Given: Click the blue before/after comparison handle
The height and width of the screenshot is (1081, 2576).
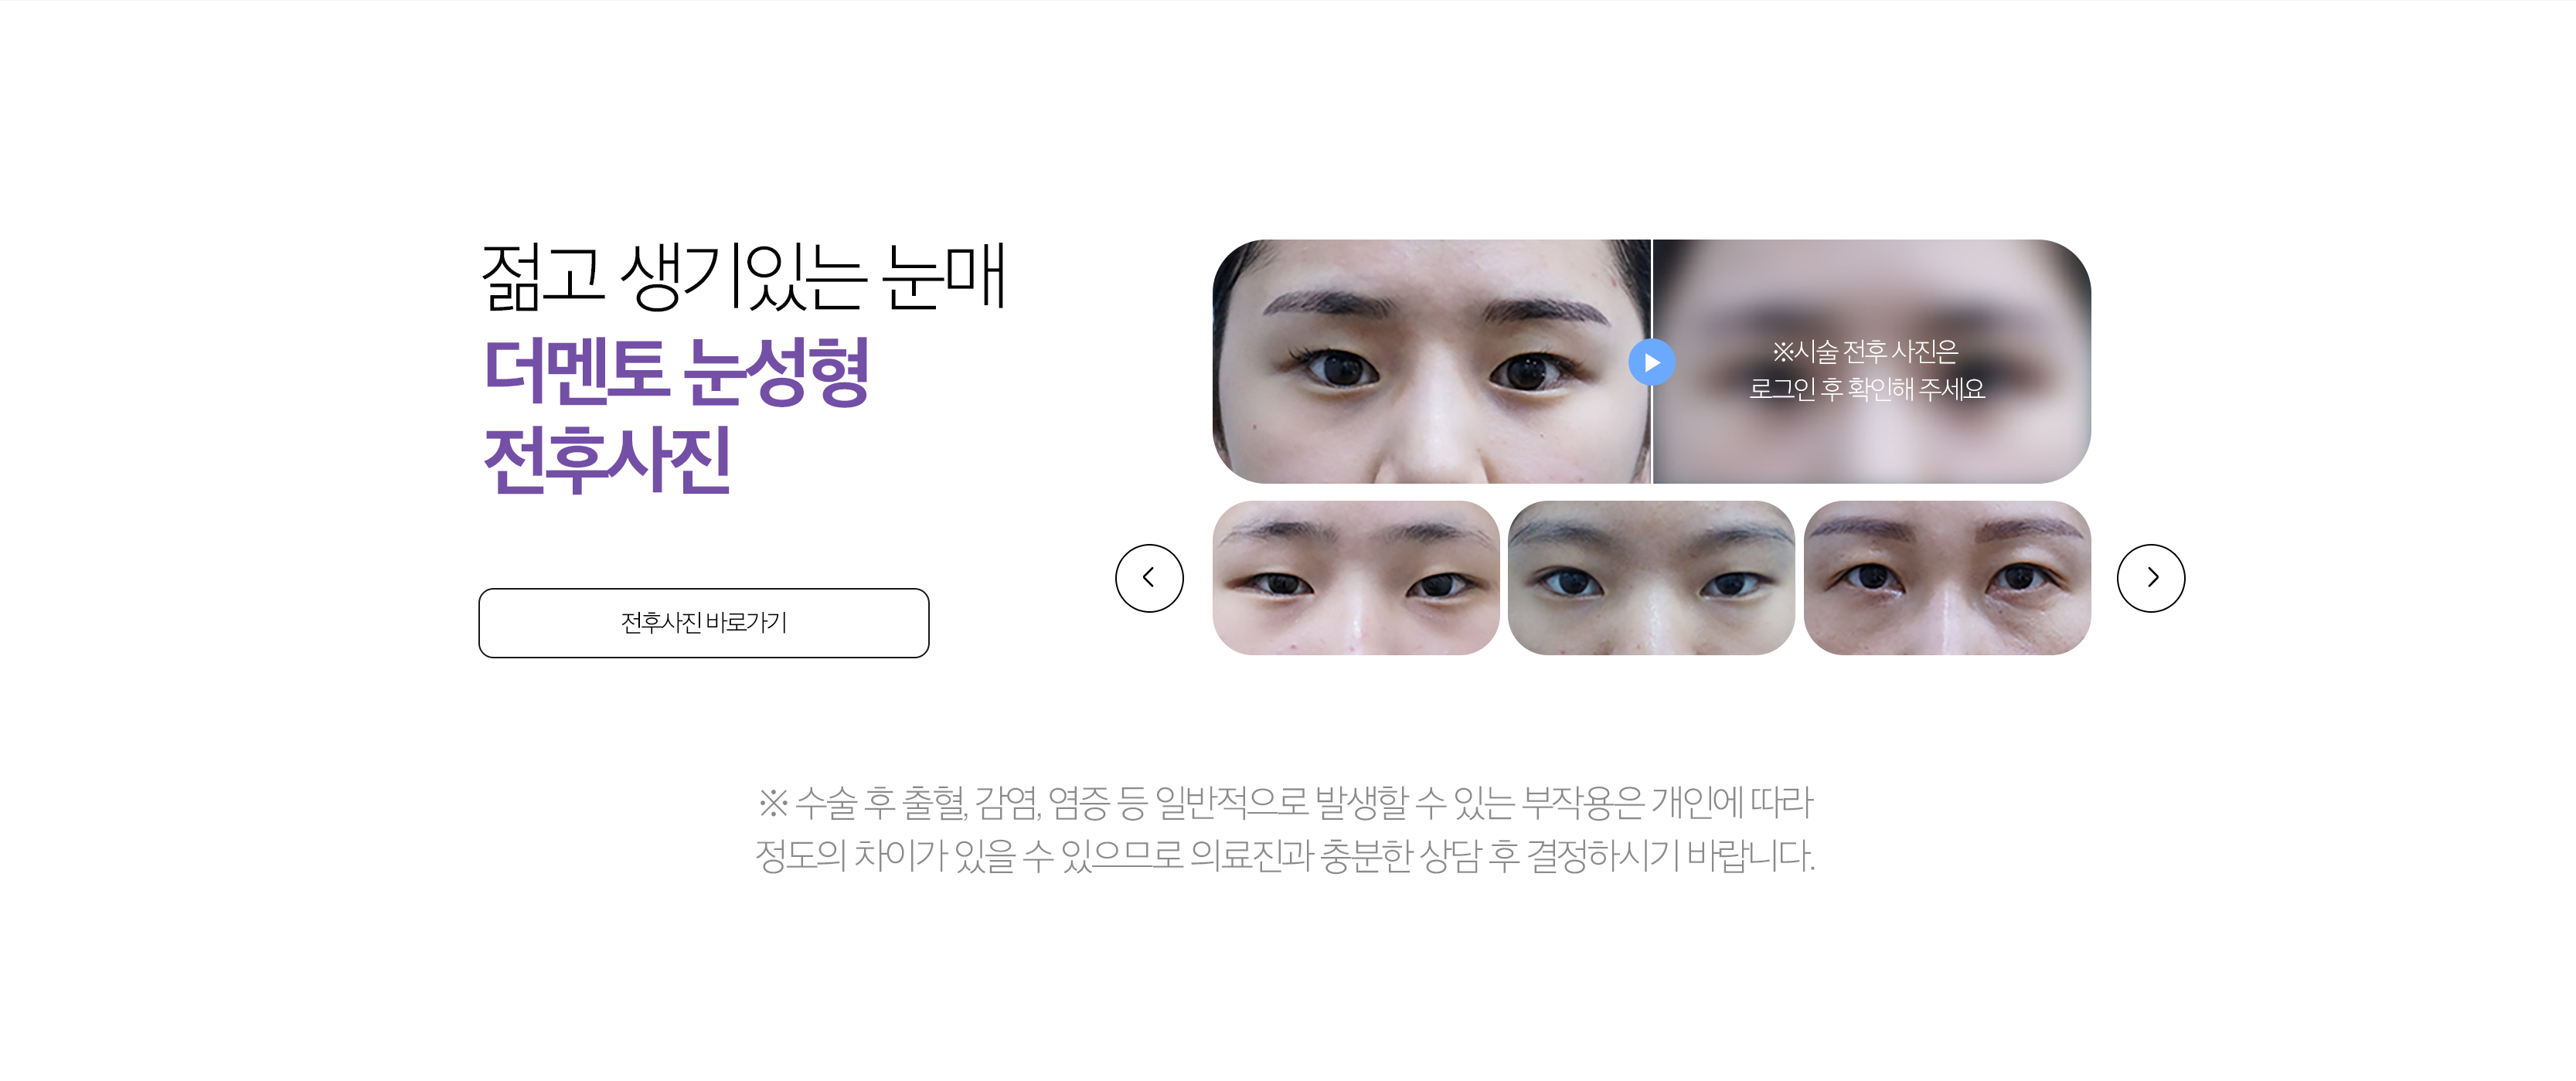Looking at the screenshot, I should tap(1651, 362).
